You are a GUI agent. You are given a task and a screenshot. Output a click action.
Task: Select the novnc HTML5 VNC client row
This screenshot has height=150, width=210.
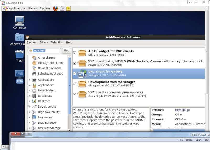tap(139, 63)
